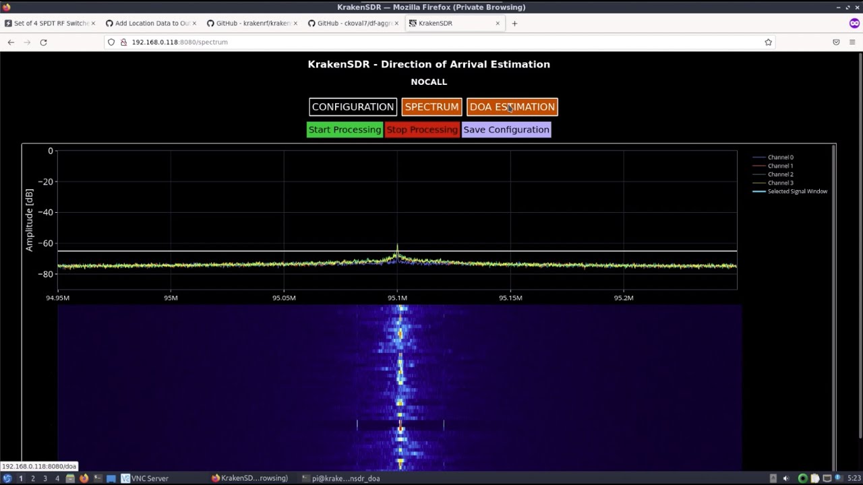Switch to the DOA ESTIMATION page

(x=512, y=107)
